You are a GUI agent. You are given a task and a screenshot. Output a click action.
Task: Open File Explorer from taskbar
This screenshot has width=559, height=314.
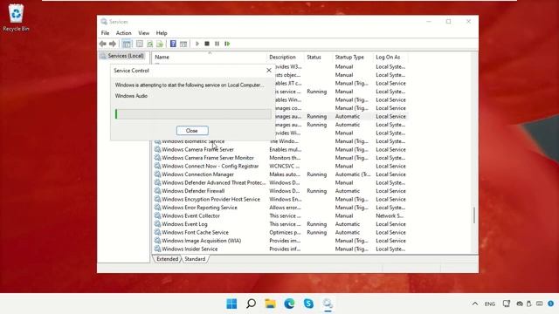tap(270, 304)
